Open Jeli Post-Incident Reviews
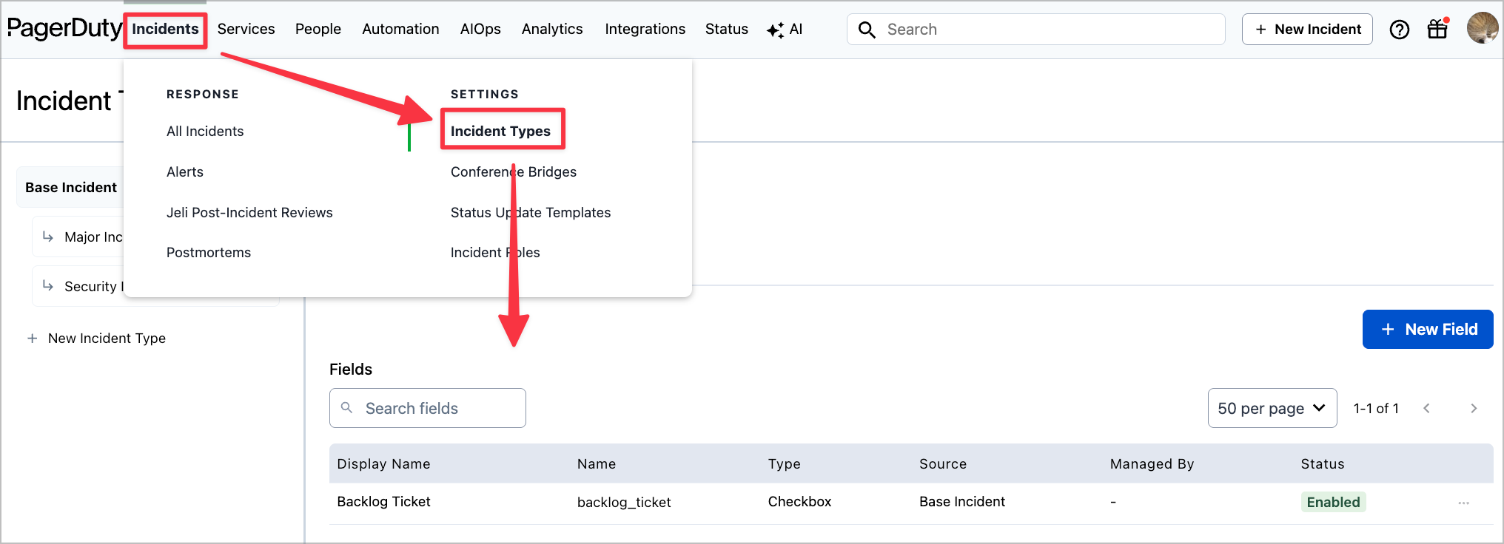Image resolution: width=1504 pixels, height=544 pixels. click(249, 212)
